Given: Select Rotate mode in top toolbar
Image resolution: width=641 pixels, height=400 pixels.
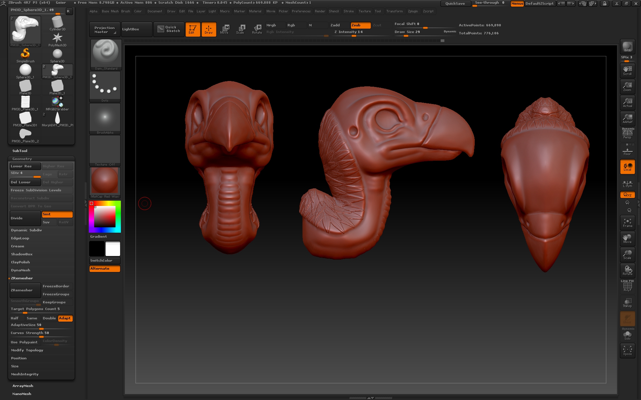Looking at the screenshot, I should (257, 29).
